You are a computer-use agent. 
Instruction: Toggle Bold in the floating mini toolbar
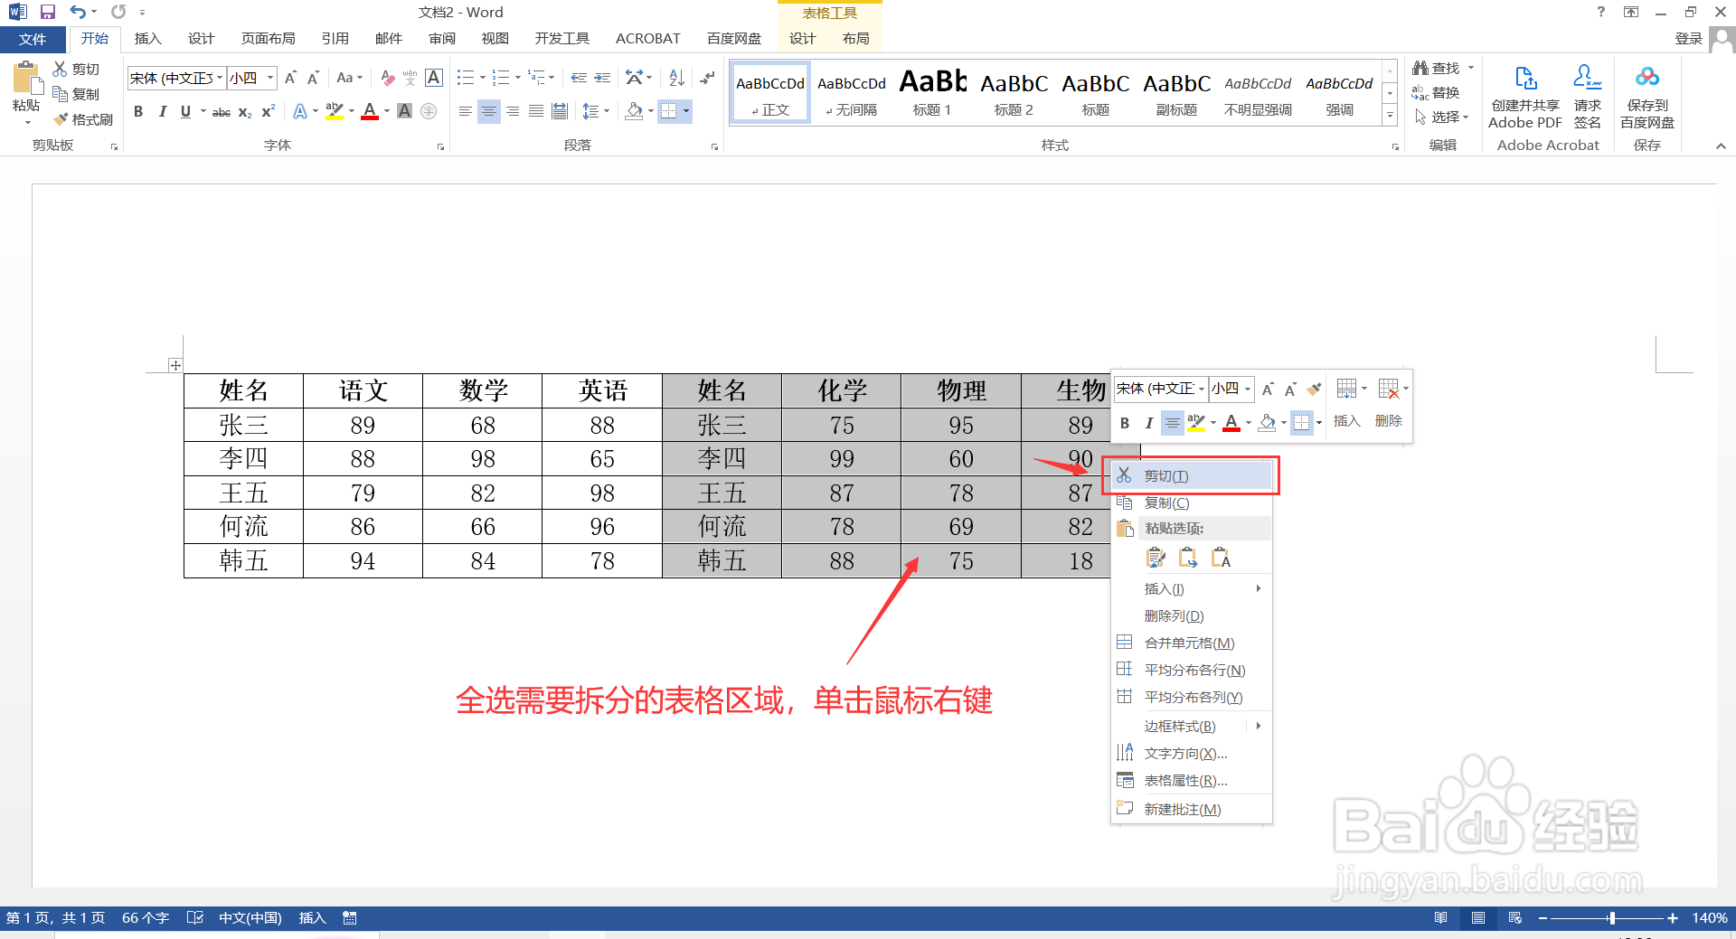pos(1125,422)
